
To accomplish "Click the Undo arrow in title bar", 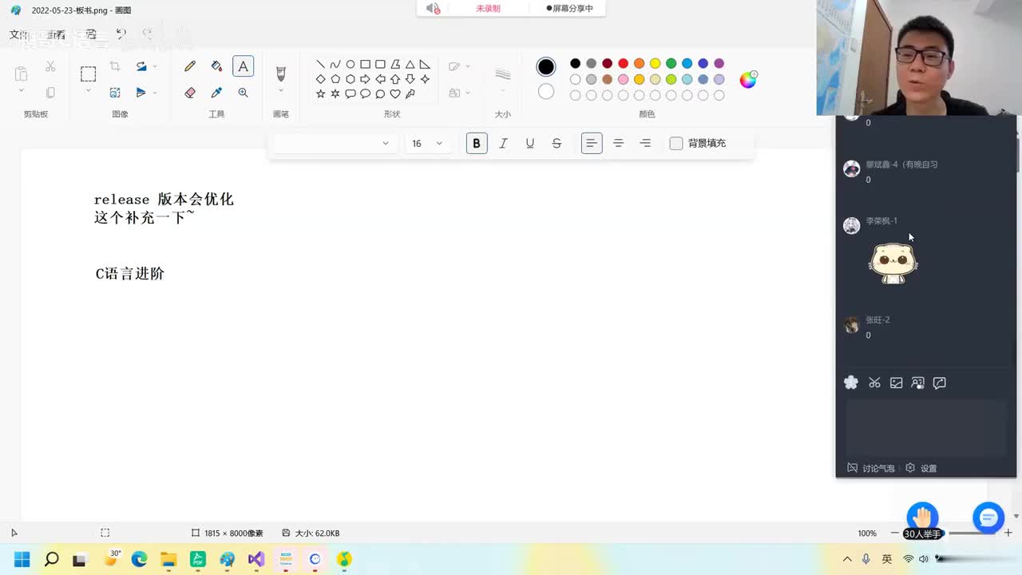I will [x=121, y=34].
